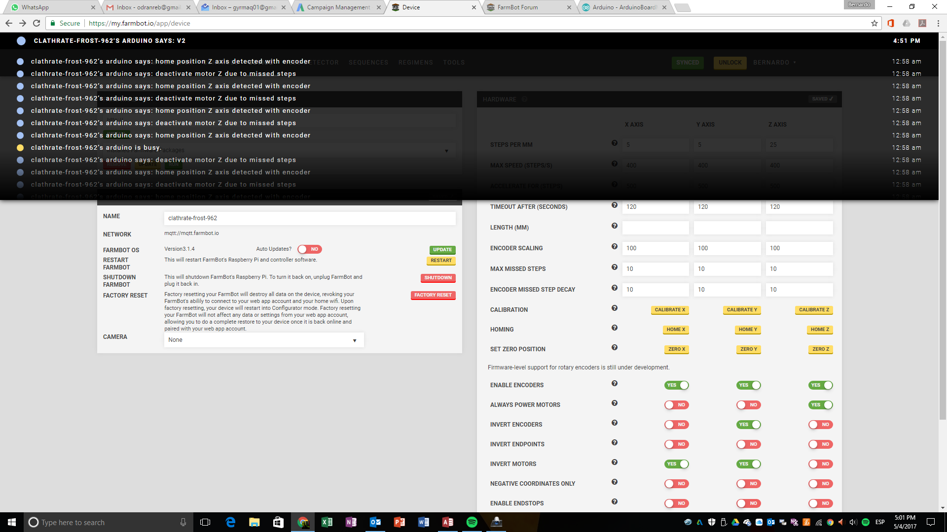Image resolution: width=947 pixels, height=532 pixels.
Task: Click Home X button
Action: [x=676, y=330]
